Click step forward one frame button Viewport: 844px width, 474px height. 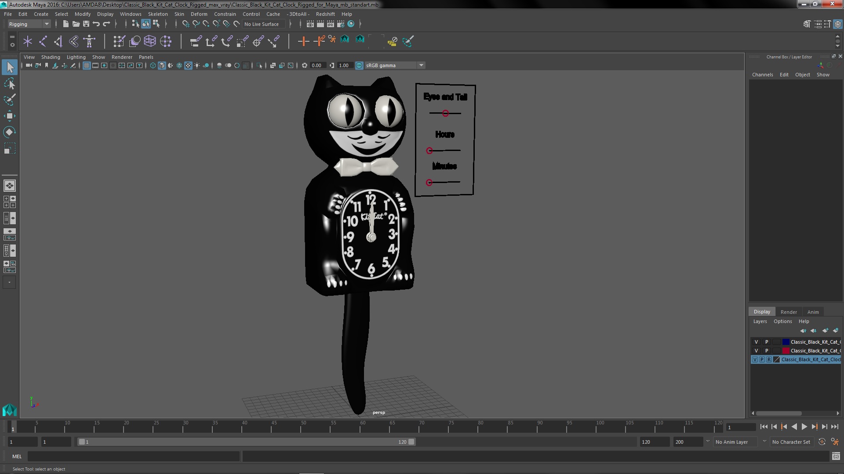pyautogui.click(x=824, y=427)
